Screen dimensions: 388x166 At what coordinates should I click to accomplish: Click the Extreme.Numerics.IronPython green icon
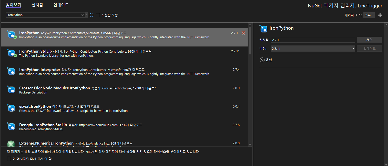click(x=11, y=144)
